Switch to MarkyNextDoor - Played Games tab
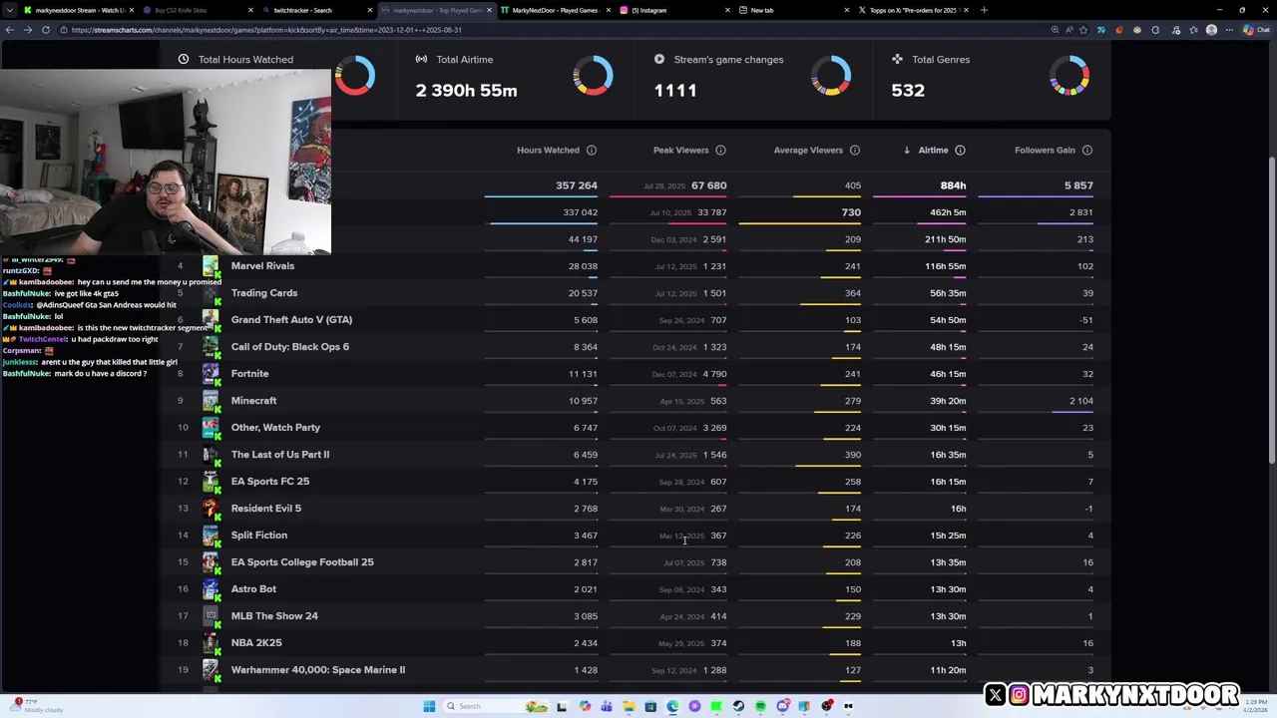 click(x=554, y=10)
